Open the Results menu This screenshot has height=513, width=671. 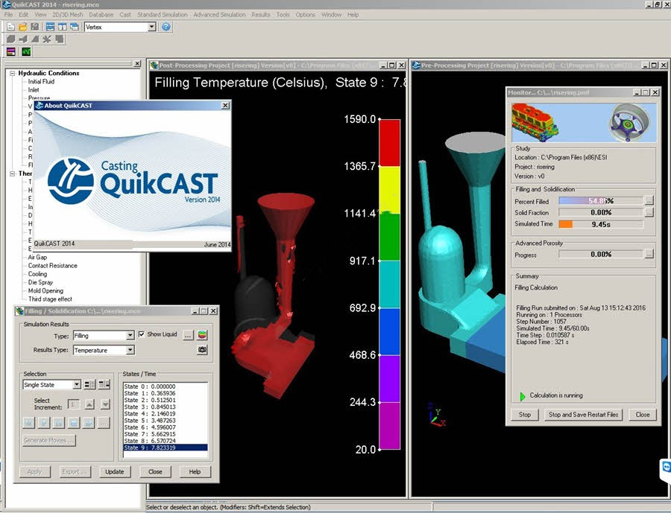[x=261, y=15]
